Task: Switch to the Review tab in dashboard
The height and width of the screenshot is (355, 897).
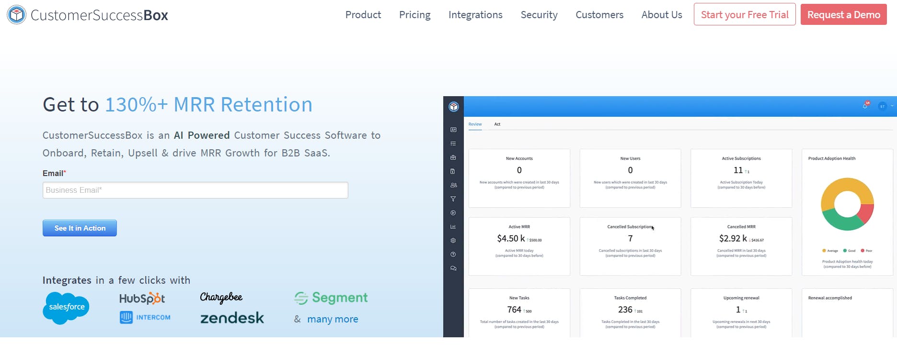Action: [x=475, y=124]
